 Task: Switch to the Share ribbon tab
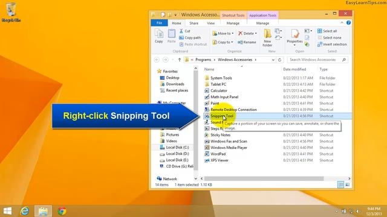point(193,23)
